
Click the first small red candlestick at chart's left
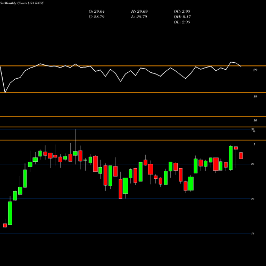point(5,226)
